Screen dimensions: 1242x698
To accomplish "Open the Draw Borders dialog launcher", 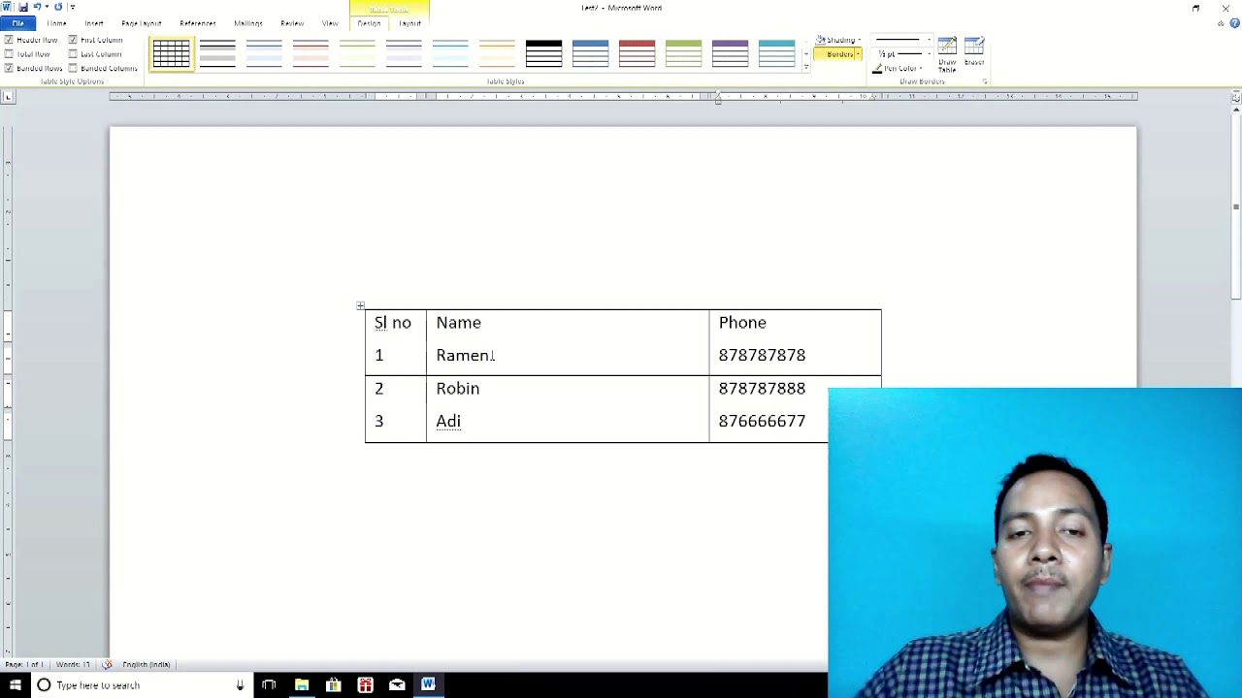I will click(x=985, y=81).
